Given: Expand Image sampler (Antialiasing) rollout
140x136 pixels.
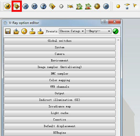Looking at the screenshot, I should pos(60,67).
